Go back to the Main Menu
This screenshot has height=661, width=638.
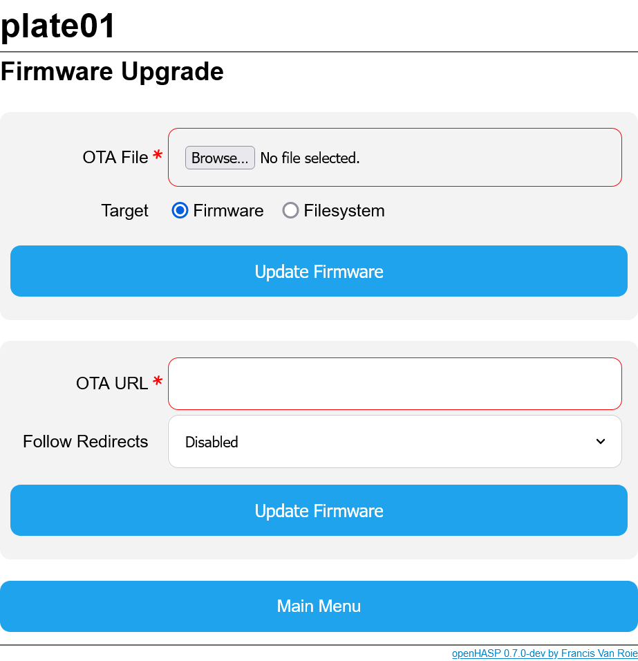[x=319, y=606]
